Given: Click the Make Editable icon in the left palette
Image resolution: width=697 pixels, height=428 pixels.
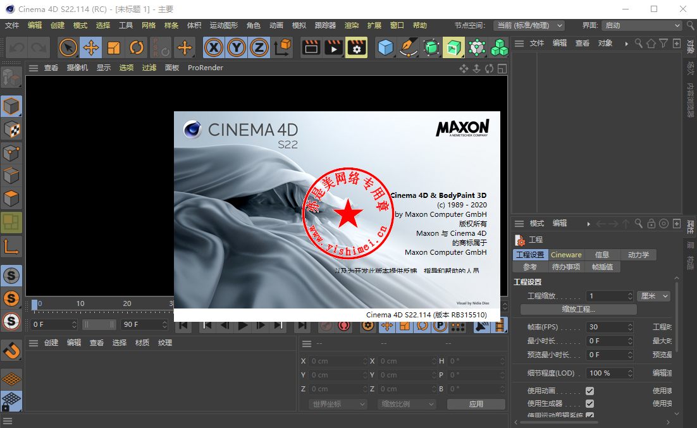Looking at the screenshot, I should pos(11,78).
